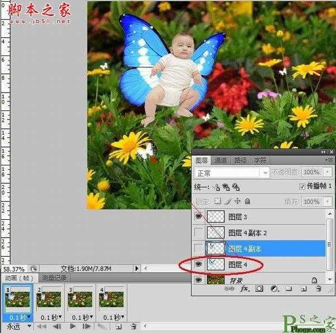Duplicate the selected animation frame
The image size is (336, 333).
pos(118,326)
